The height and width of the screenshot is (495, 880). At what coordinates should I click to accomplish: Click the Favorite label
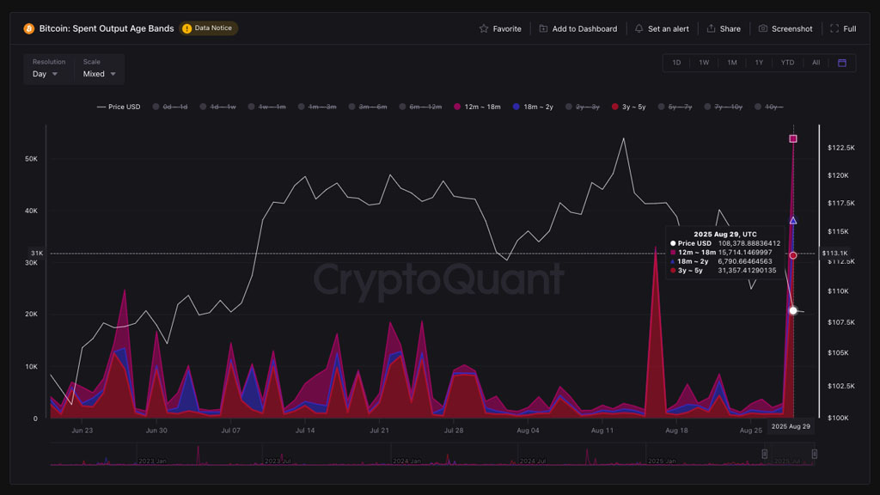click(507, 28)
